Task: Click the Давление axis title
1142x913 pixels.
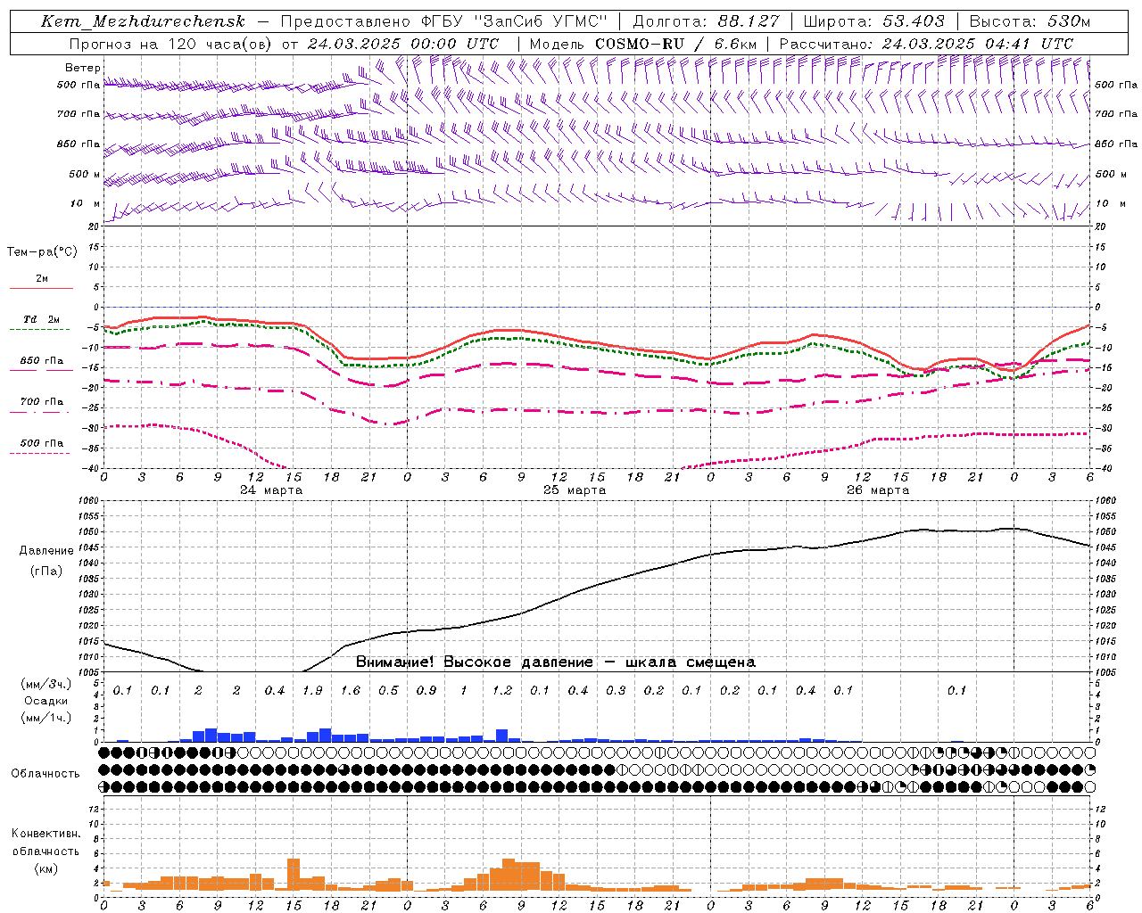Action: tap(46, 551)
